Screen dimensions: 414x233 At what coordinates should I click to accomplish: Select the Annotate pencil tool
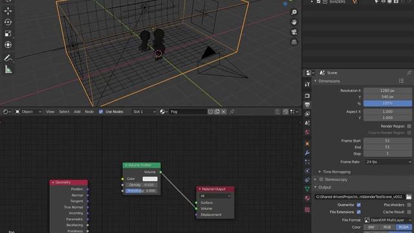pyautogui.click(x=8, y=58)
